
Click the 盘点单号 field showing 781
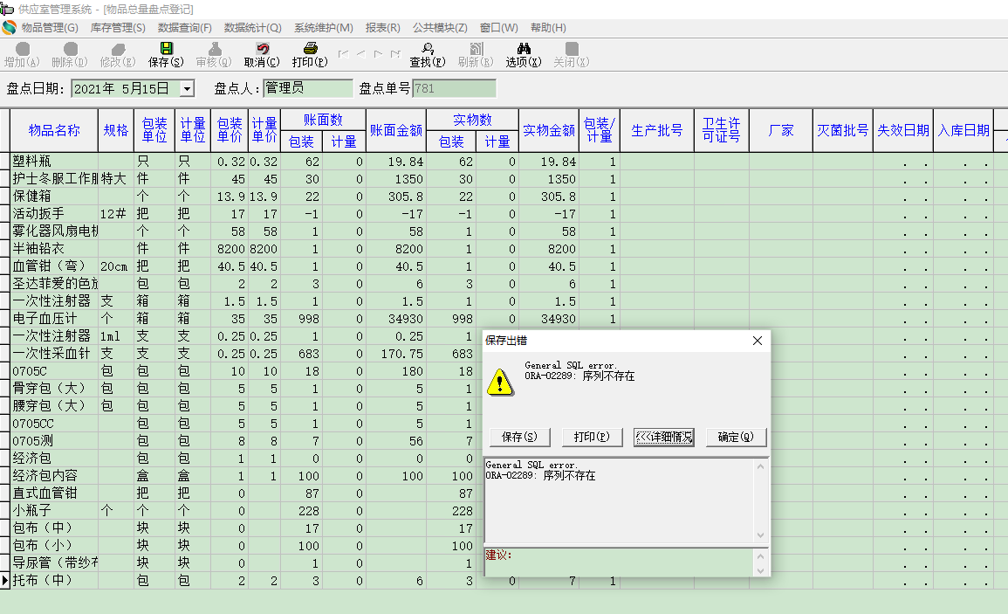[454, 88]
